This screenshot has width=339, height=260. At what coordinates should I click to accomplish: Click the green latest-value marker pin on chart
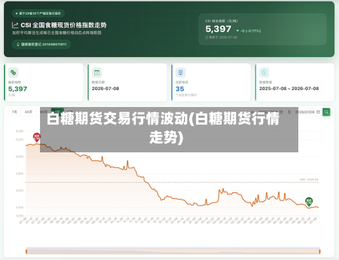tap(309, 202)
